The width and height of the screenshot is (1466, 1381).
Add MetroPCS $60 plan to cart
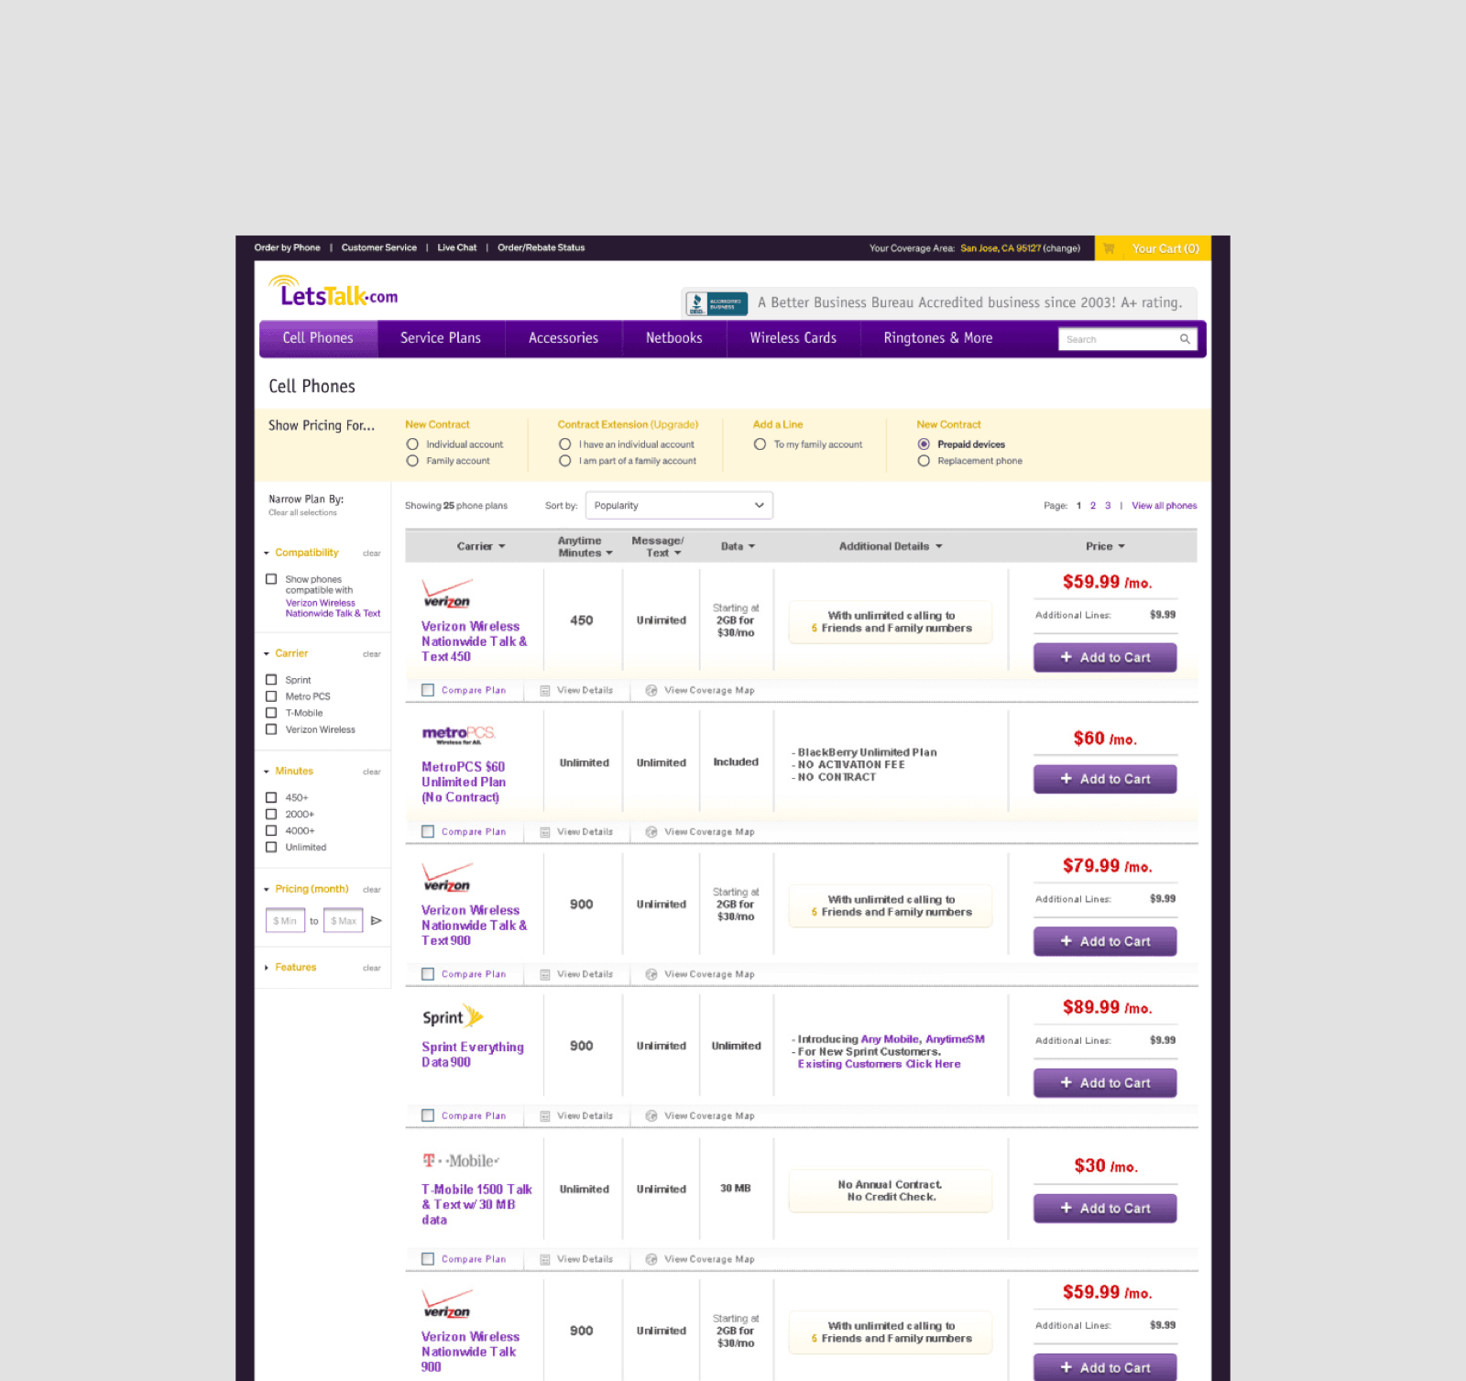click(1105, 779)
